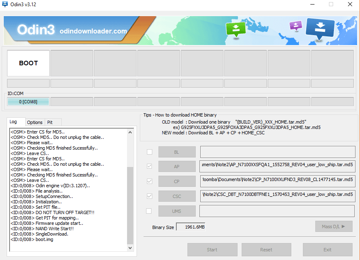
Task: Switch to the Options tab
Action: tap(35, 122)
